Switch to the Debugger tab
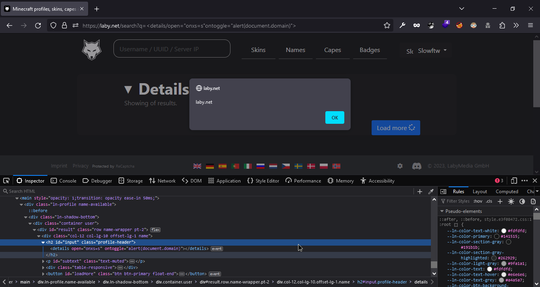The image size is (540, 287). [97, 181]
